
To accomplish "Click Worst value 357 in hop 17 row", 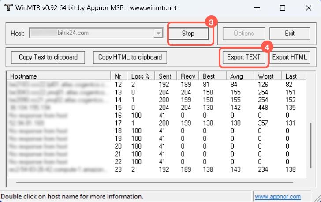I will pyautogui.click(x=263, y=123).
